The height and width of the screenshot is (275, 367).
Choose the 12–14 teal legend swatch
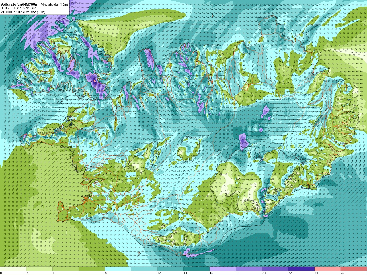pos(170,269)
